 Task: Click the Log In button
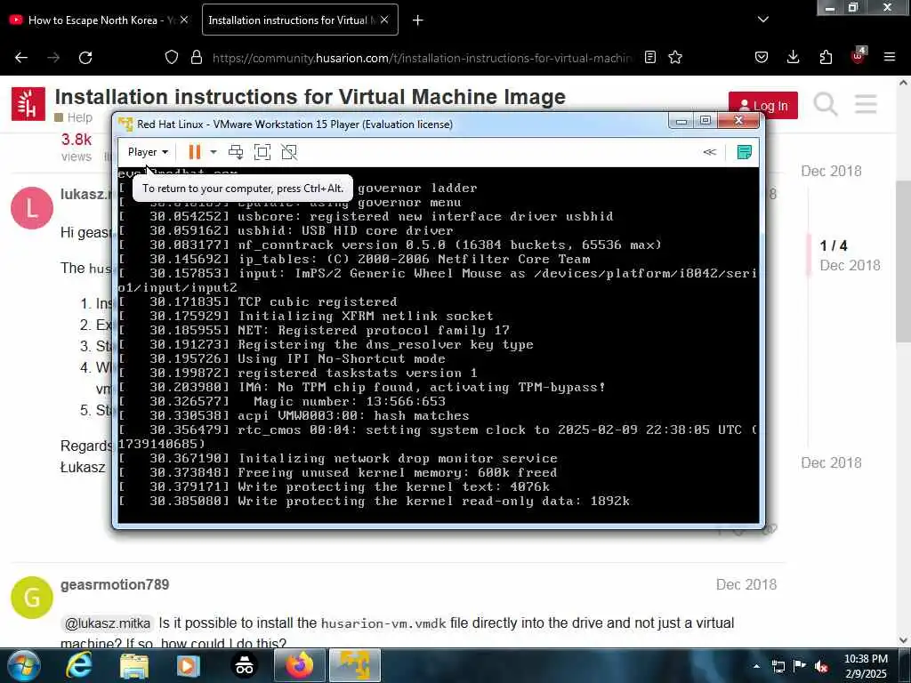[762, 106]
